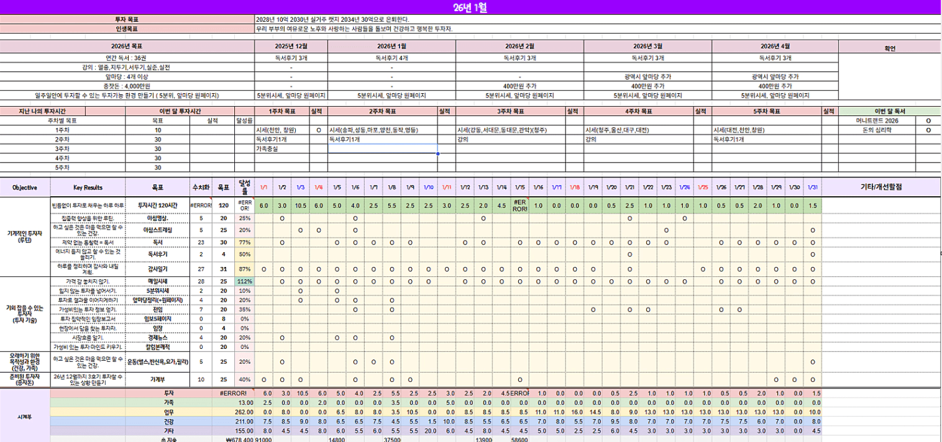Select the "기타/개선할점" column header
This screenshot has height=442, width=942.
click(x=880, y=187)
